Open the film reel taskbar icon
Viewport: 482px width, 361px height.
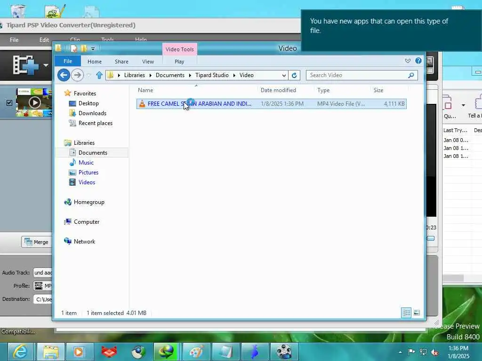pyautogui.click(x=284, y=352)
